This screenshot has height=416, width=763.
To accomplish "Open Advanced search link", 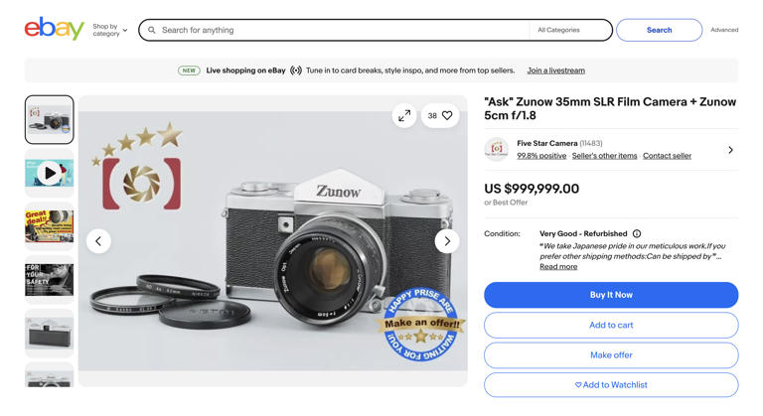I will 724,30.
